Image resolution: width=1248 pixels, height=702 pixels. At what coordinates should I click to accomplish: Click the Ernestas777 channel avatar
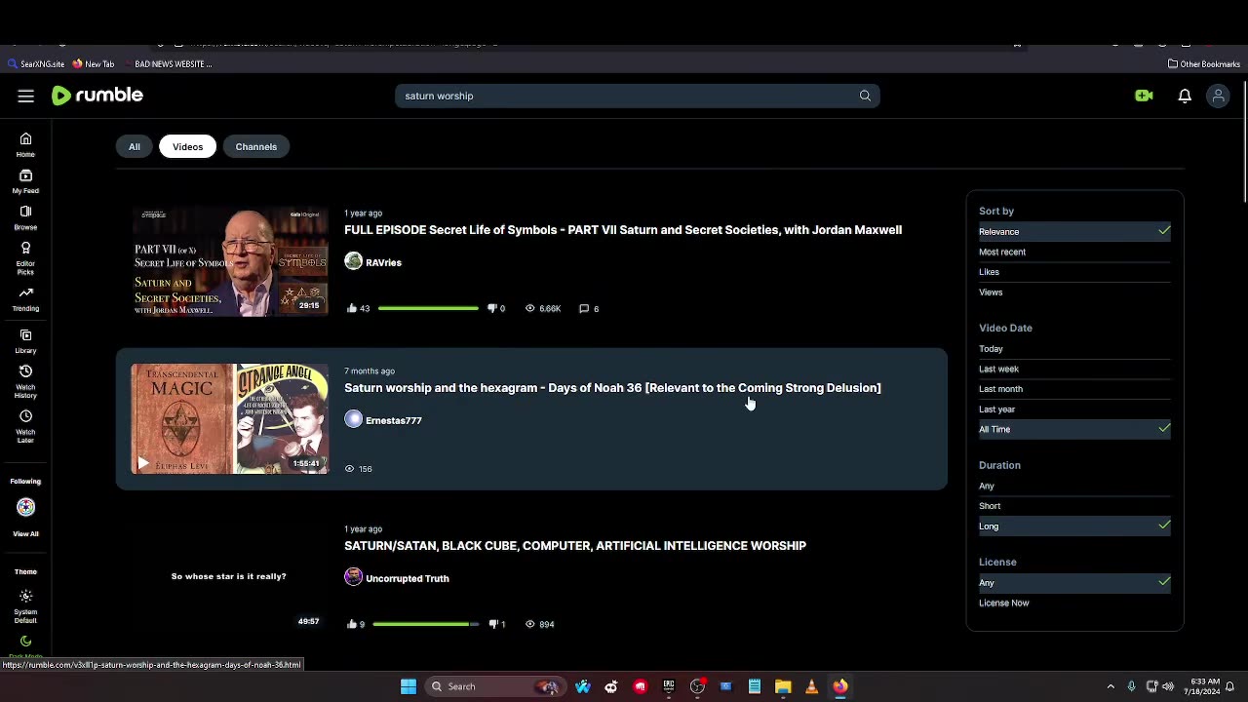point(353,419)
